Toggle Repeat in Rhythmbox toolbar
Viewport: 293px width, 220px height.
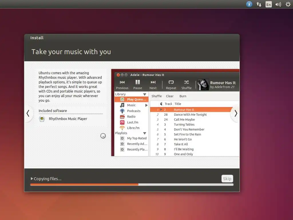171,85
